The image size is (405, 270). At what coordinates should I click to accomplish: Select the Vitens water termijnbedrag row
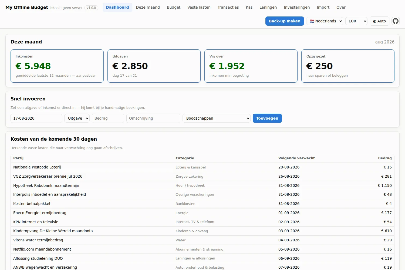[202, 240]
